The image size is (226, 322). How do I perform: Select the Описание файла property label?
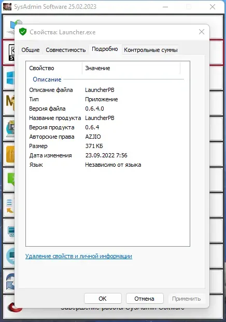(x=51, y=90)
